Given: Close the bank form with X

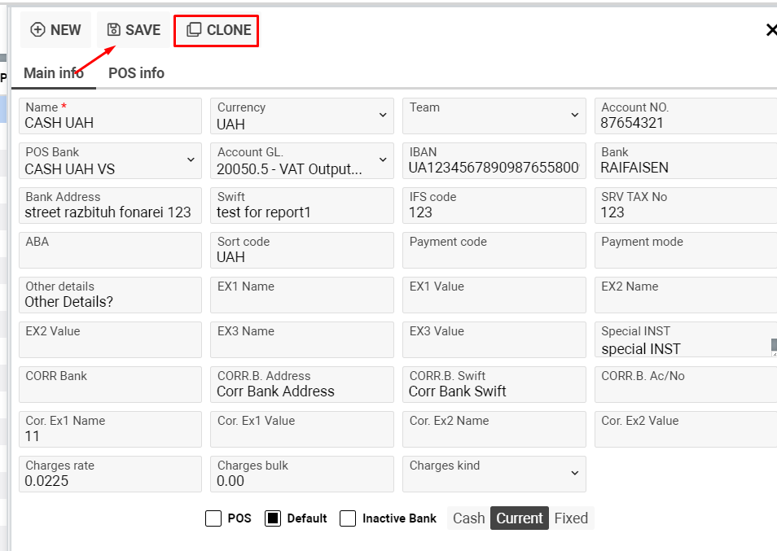Looking at the screenshot, I should pyautogui.click(x=770, y=30).
